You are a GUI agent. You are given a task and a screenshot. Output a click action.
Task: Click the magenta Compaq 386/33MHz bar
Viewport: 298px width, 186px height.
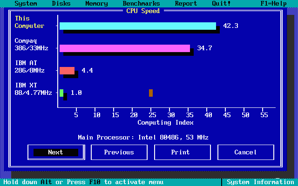click(x=125, y=48)
